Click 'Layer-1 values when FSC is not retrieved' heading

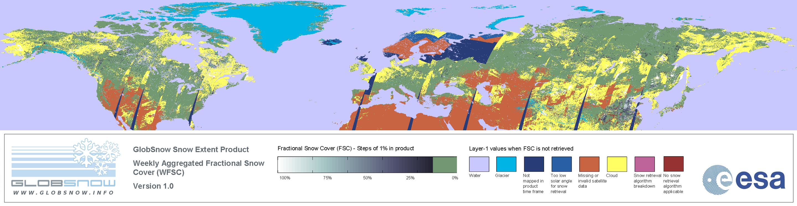521,149
